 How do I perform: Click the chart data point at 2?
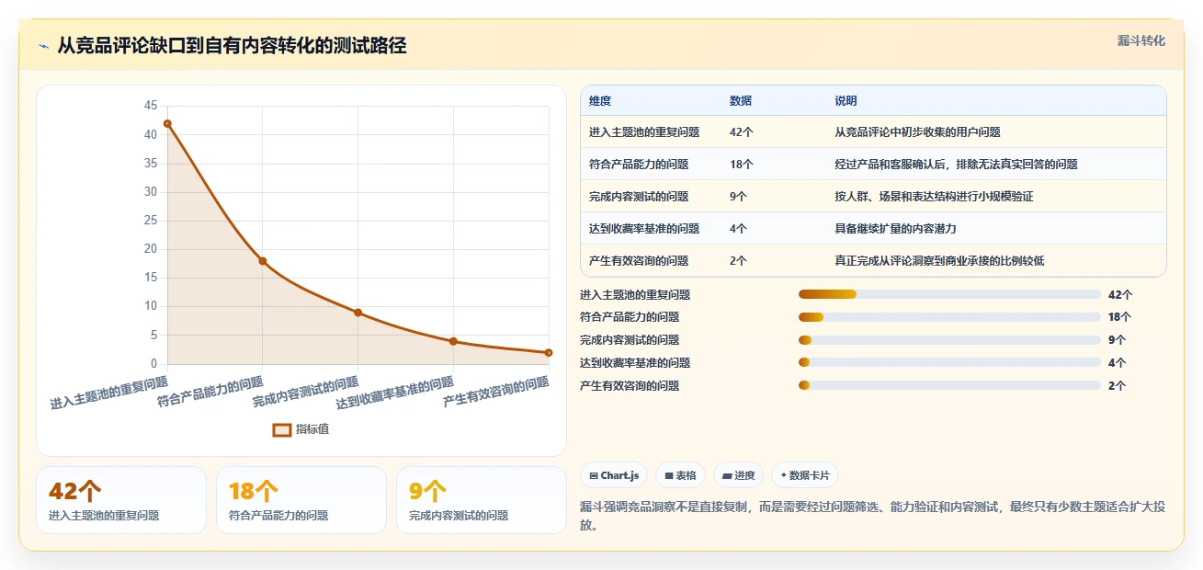click(549, 353)
